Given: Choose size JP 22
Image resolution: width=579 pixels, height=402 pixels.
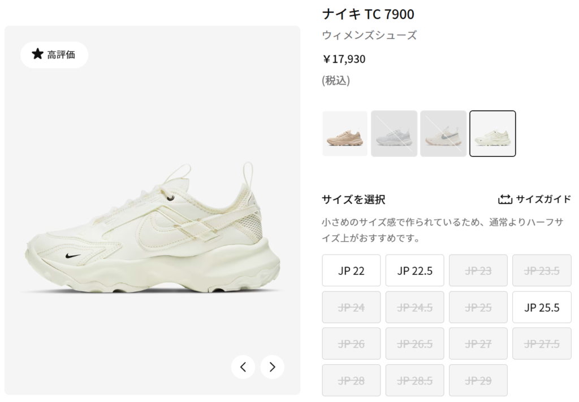Looking at the screenshot, I should (x=351, y=270).
